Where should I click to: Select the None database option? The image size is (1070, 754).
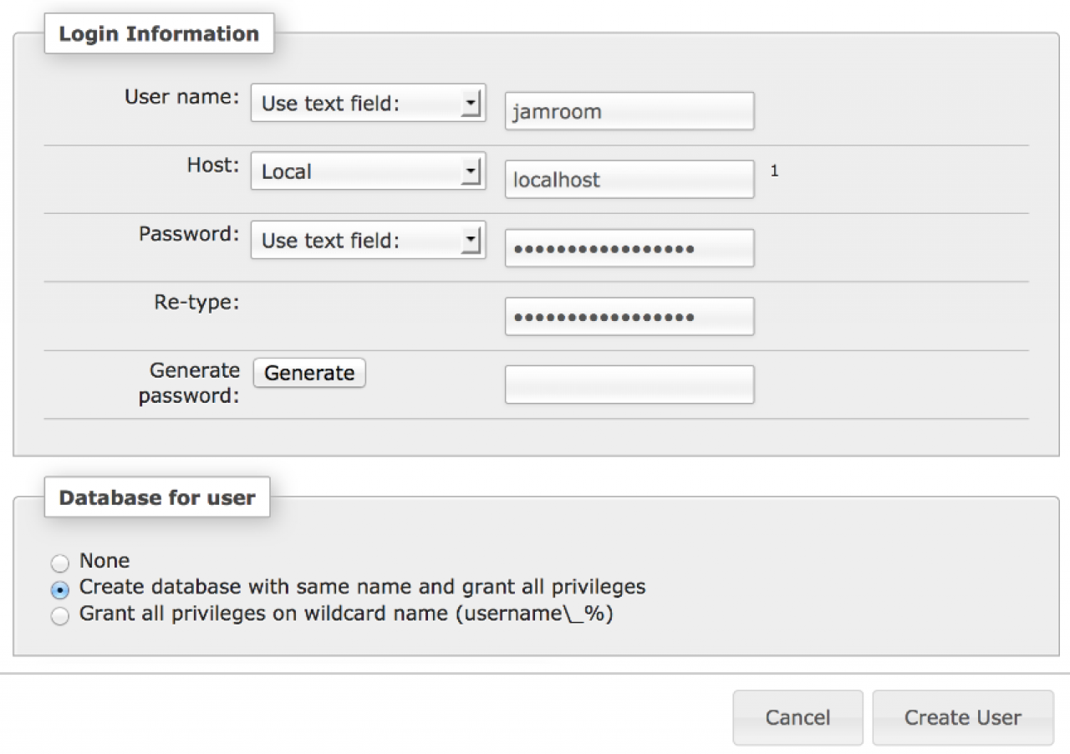click(60, 563)
